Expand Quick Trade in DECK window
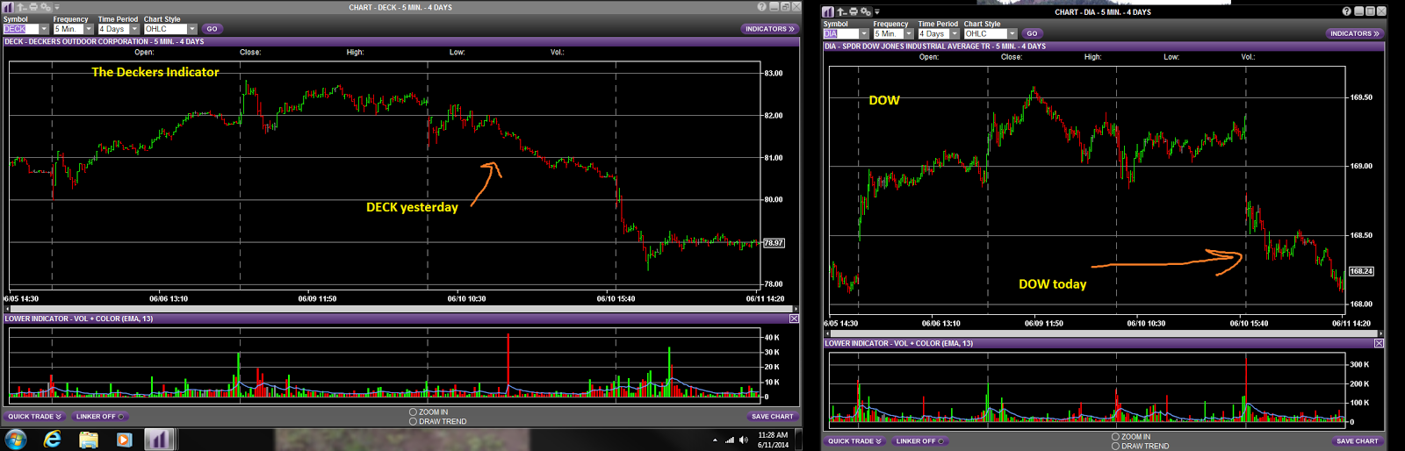The height and width of the screenshot is (451, 1405). pyautogui.click(x=34, y=417)
